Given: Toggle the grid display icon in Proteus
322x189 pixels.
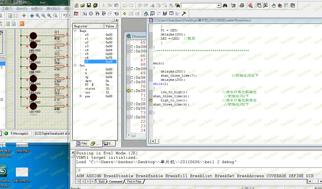Looking at the screenshot, I should (16, 16).
